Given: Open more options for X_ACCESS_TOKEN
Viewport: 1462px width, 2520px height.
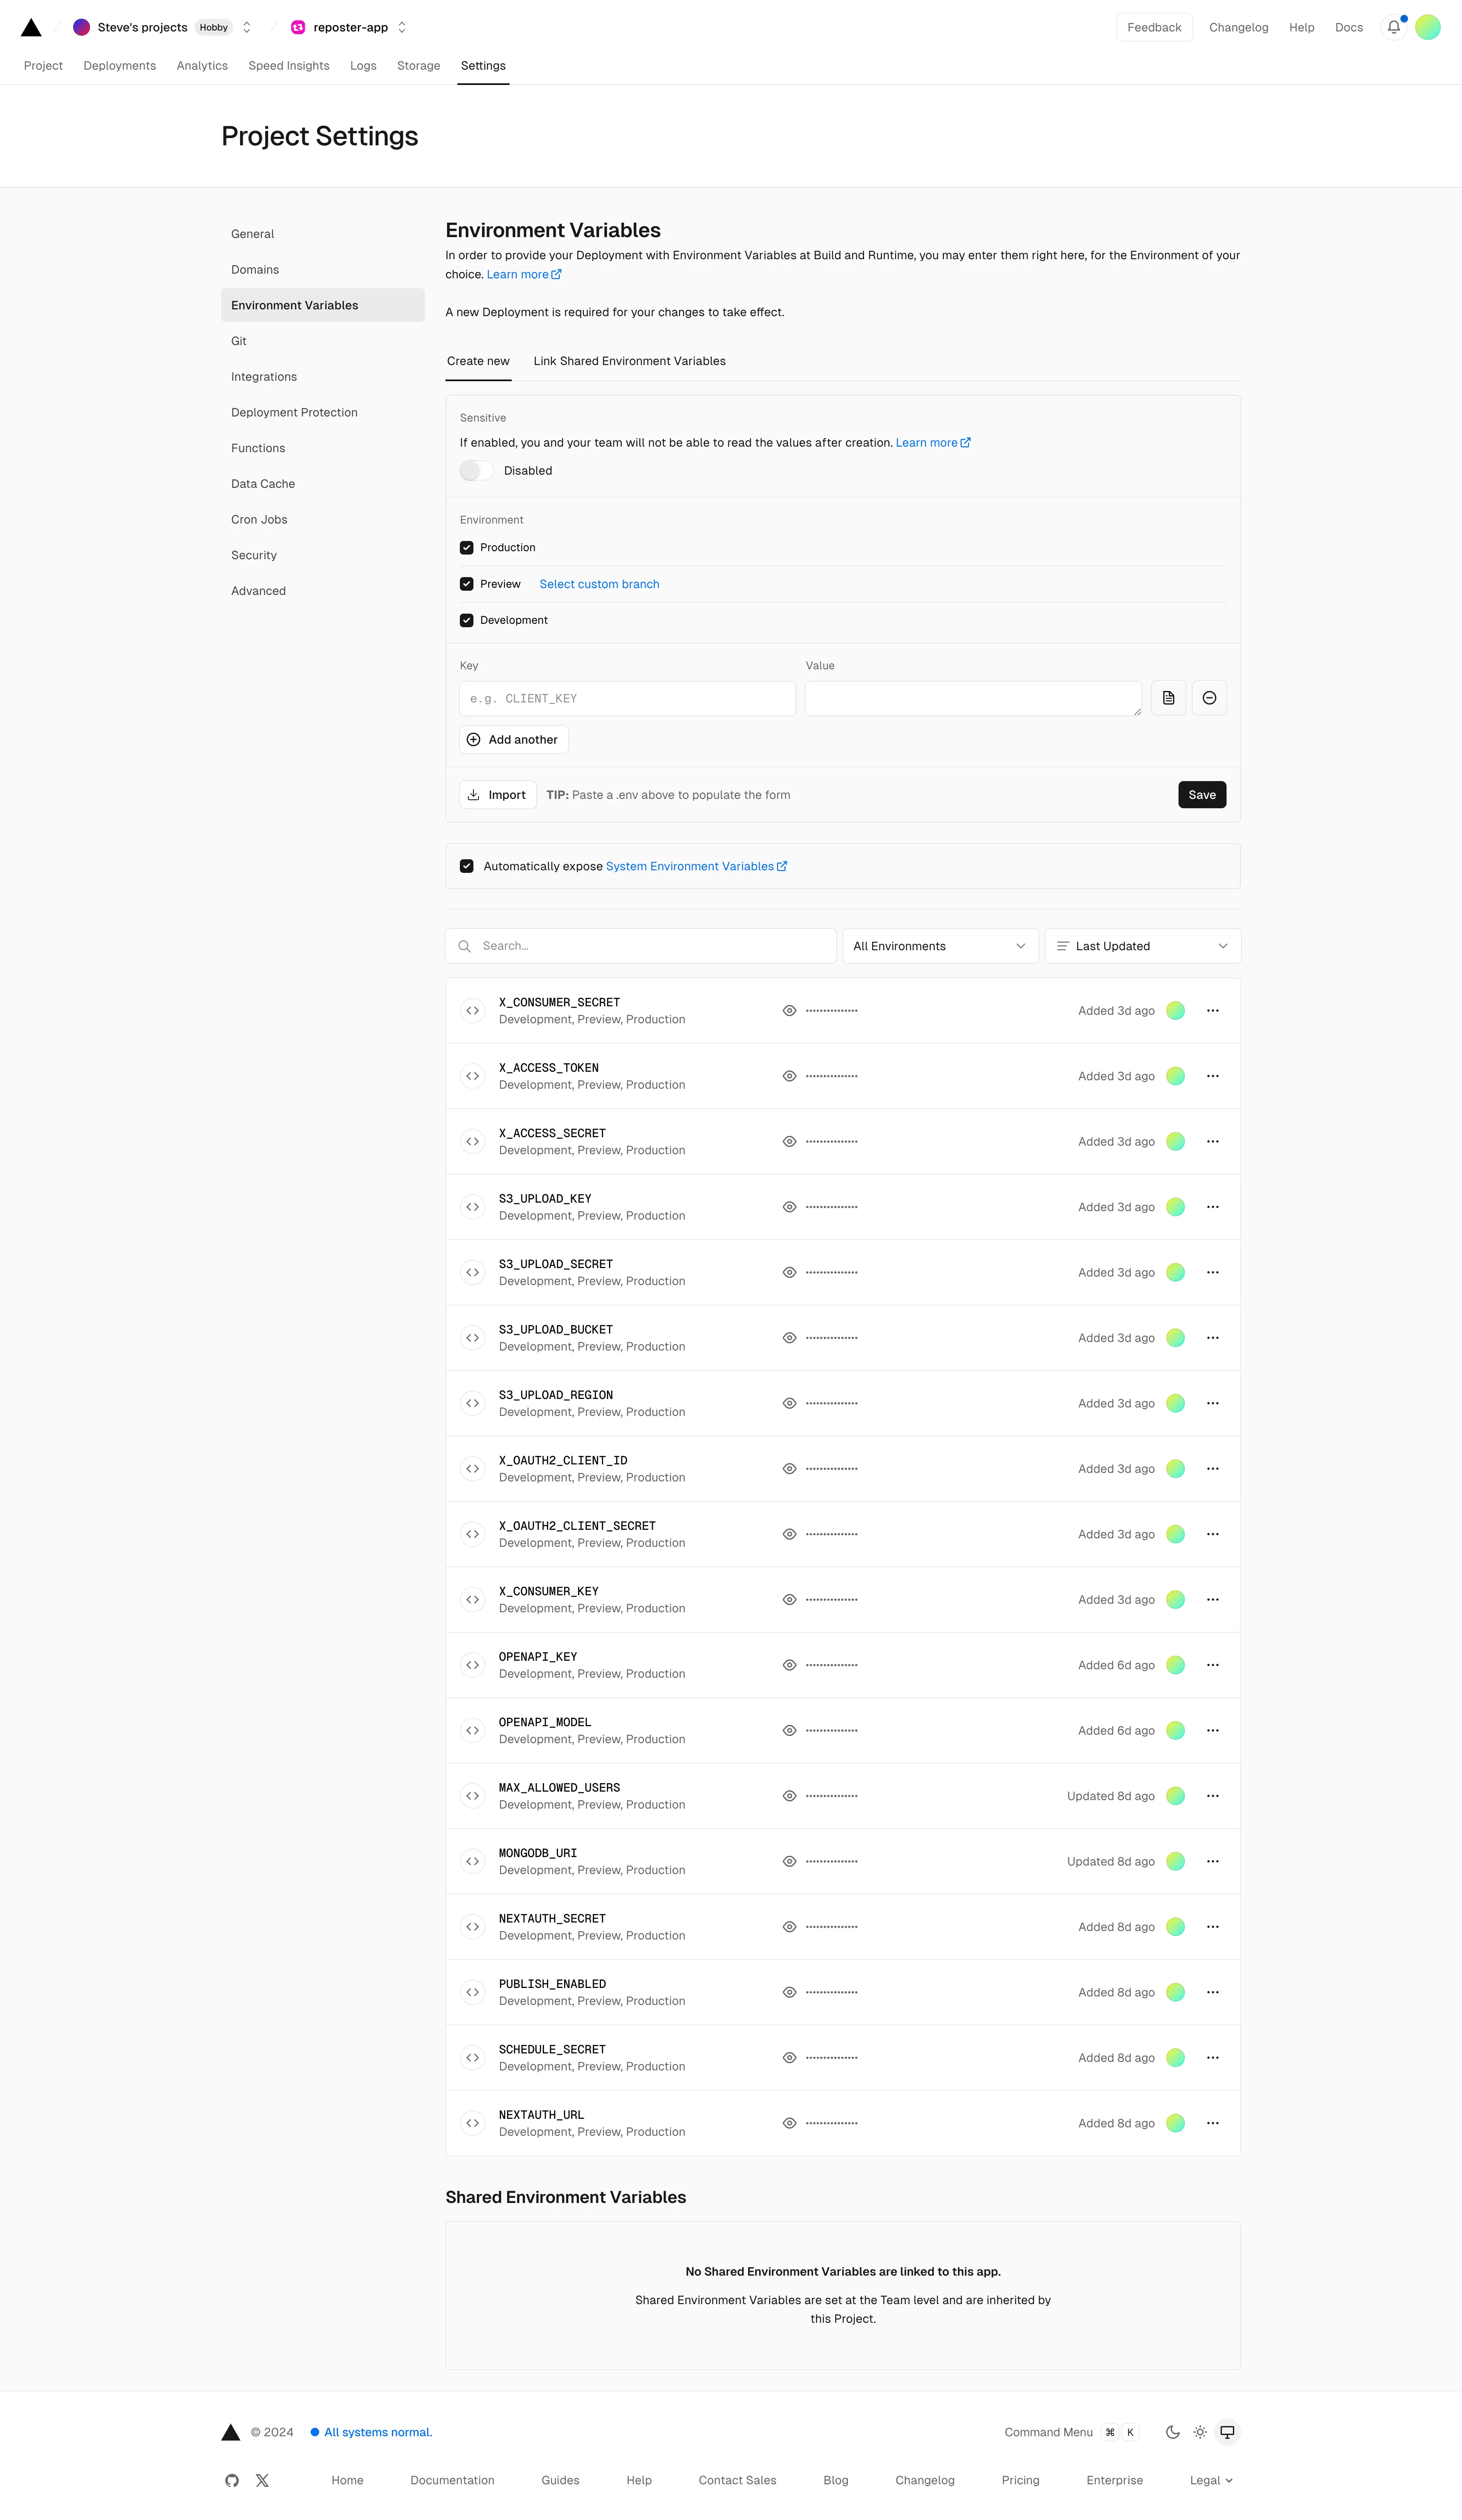Looking at the screenshot, I should [1213, 1076].
